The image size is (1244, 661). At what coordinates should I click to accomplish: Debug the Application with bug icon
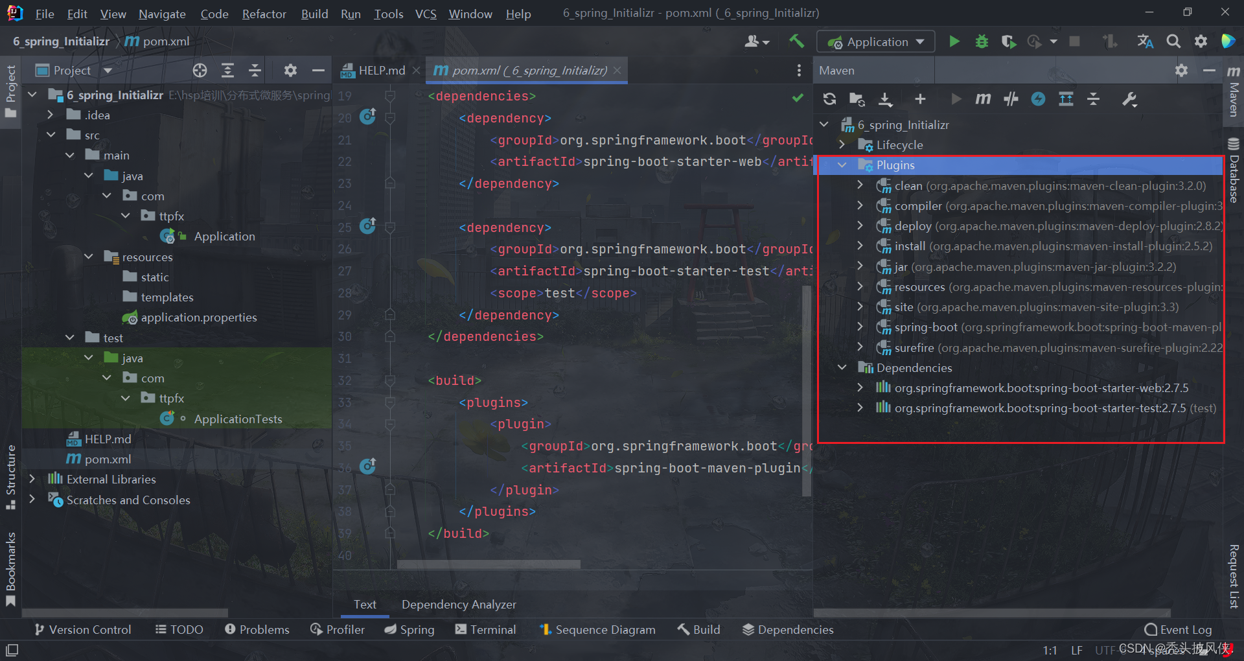[982, 41]
